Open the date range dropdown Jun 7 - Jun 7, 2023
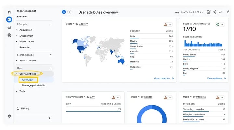The height and width of the screenshot is (130, 234). [x=192, y=12]
